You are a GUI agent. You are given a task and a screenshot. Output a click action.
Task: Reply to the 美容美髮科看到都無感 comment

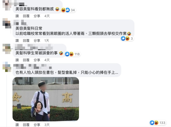(x=26, y=16)
